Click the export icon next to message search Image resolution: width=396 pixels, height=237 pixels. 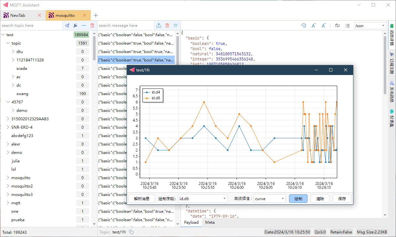click(159, 25)
